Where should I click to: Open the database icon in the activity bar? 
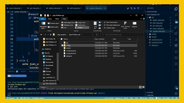pos(176,51)
